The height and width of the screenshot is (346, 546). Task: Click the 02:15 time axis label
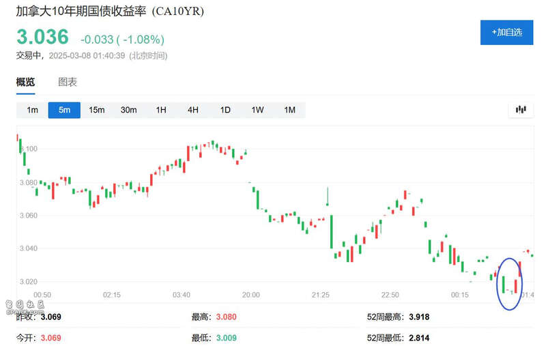(x=112, y=295)
